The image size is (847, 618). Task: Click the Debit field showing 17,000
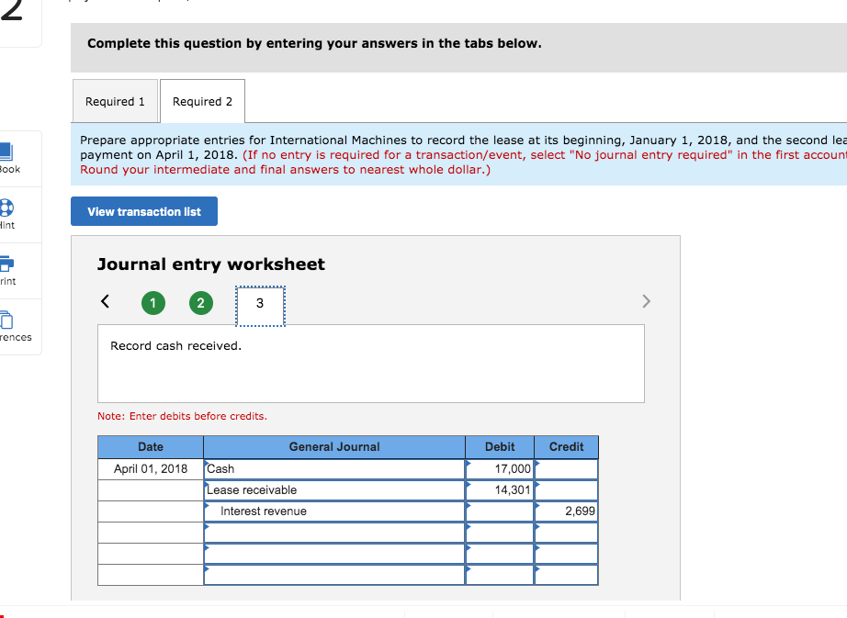pyautogui.click(x=500, y=468)
